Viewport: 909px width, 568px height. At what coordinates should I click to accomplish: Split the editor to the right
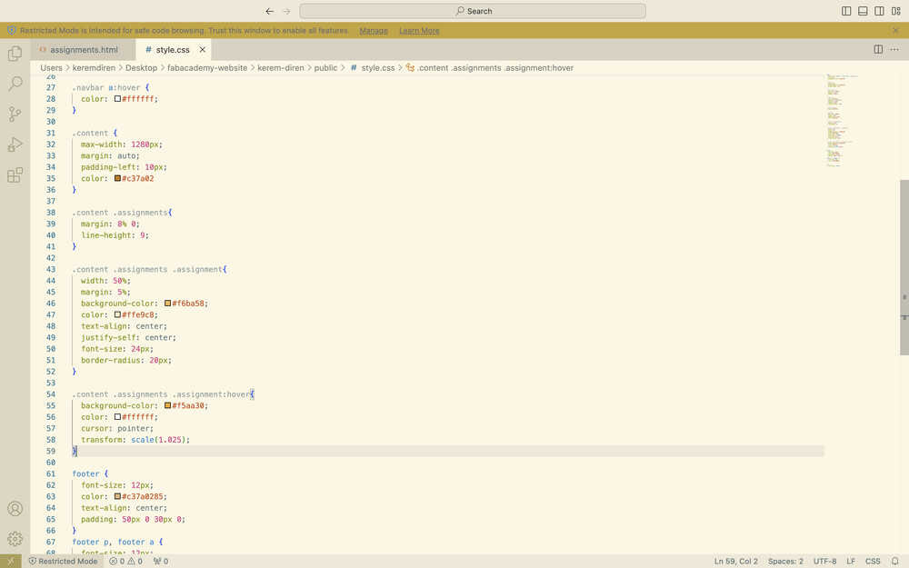coord(878,50)
